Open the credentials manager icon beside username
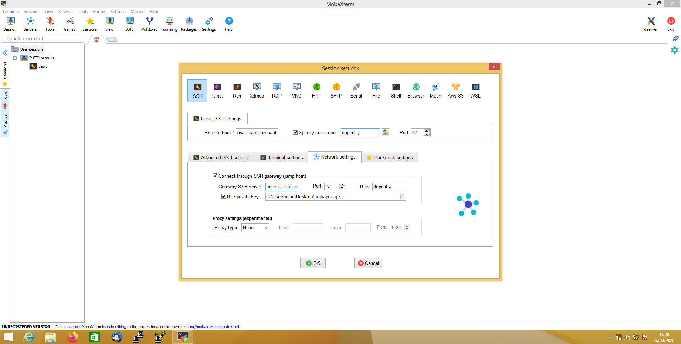This screenshot has height=344, width=681. coord(386,133)
